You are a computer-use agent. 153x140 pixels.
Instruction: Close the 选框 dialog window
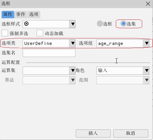148,4
